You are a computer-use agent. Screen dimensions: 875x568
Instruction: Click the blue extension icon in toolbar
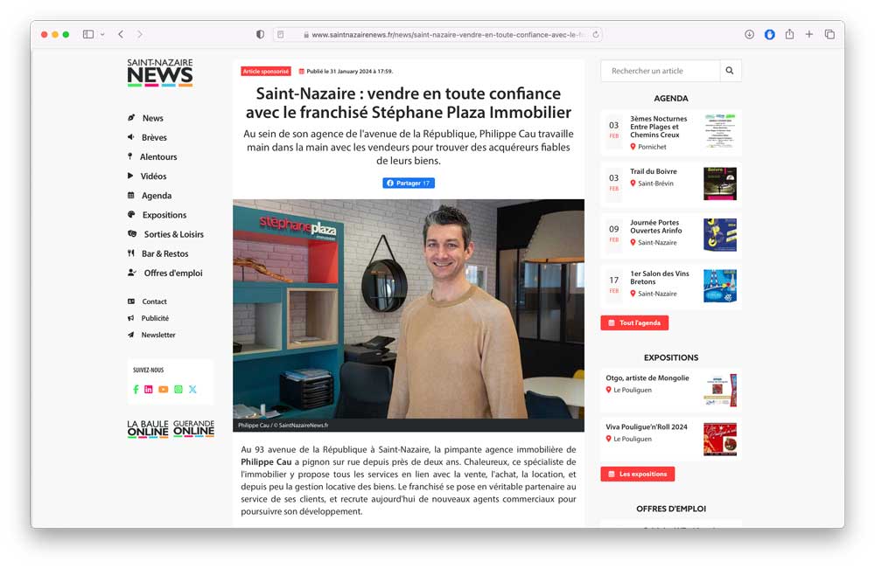pos(769,35)
